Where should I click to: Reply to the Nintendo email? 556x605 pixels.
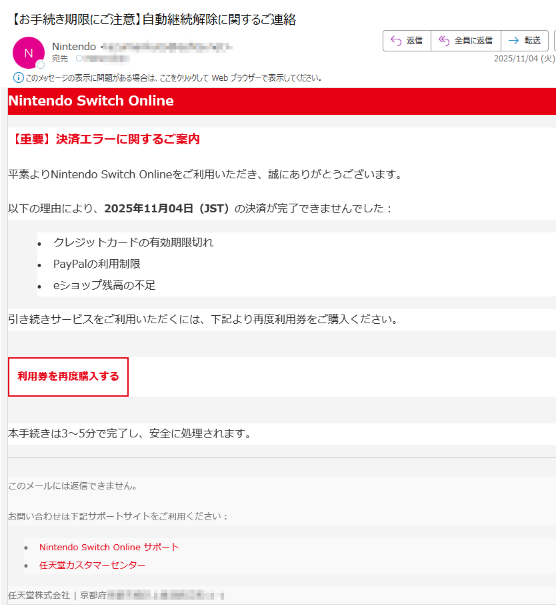tap(407, 41)
